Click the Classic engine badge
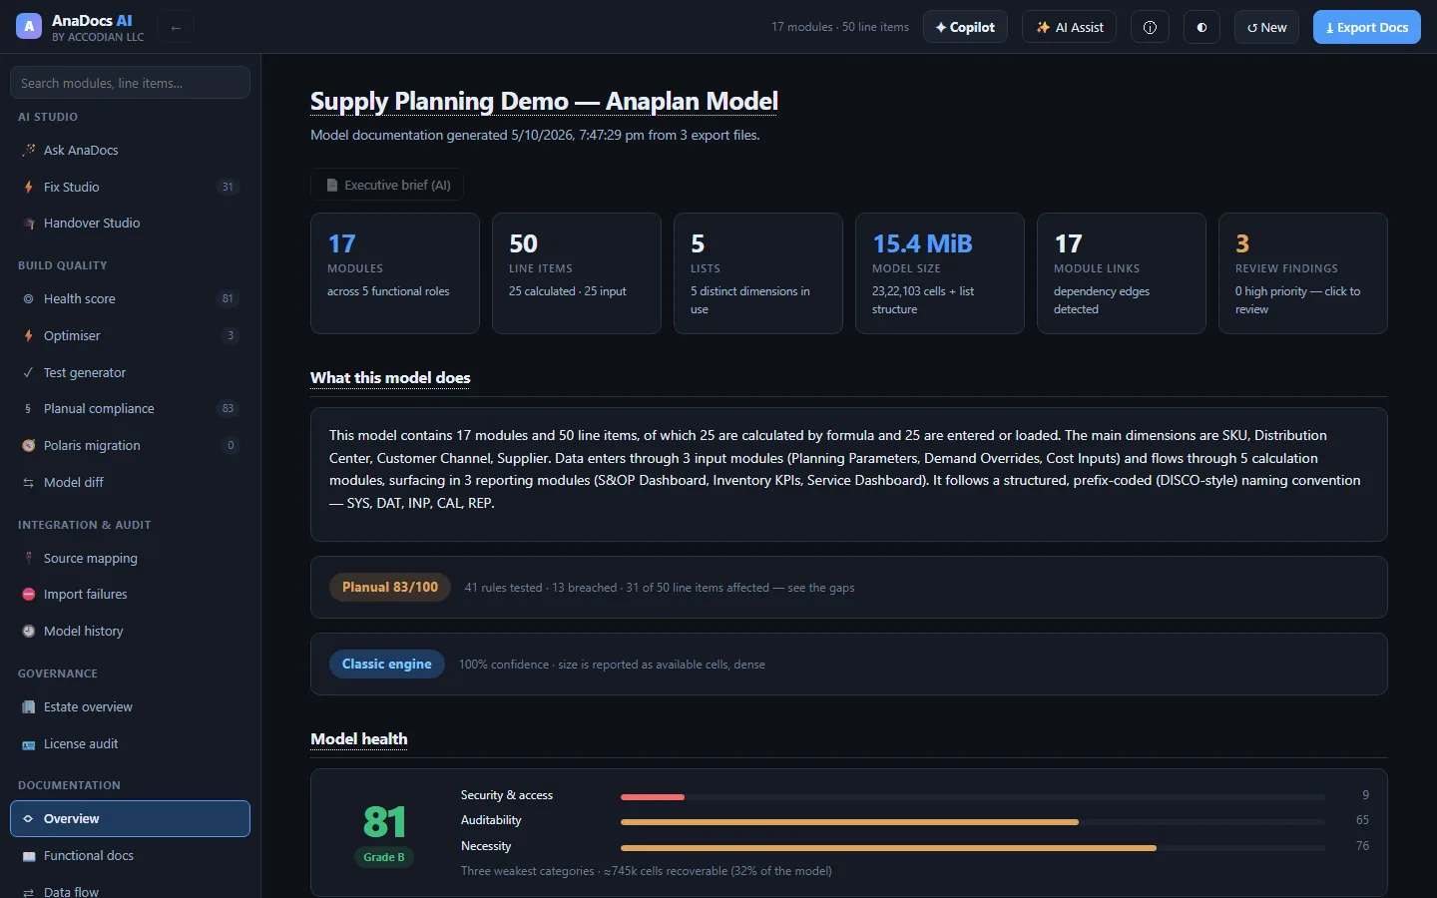 coord(387,664)
